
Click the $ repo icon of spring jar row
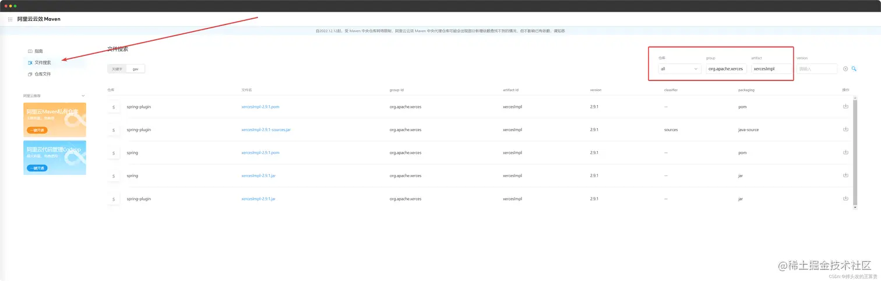pyautogui.click(x=113, y=176)
